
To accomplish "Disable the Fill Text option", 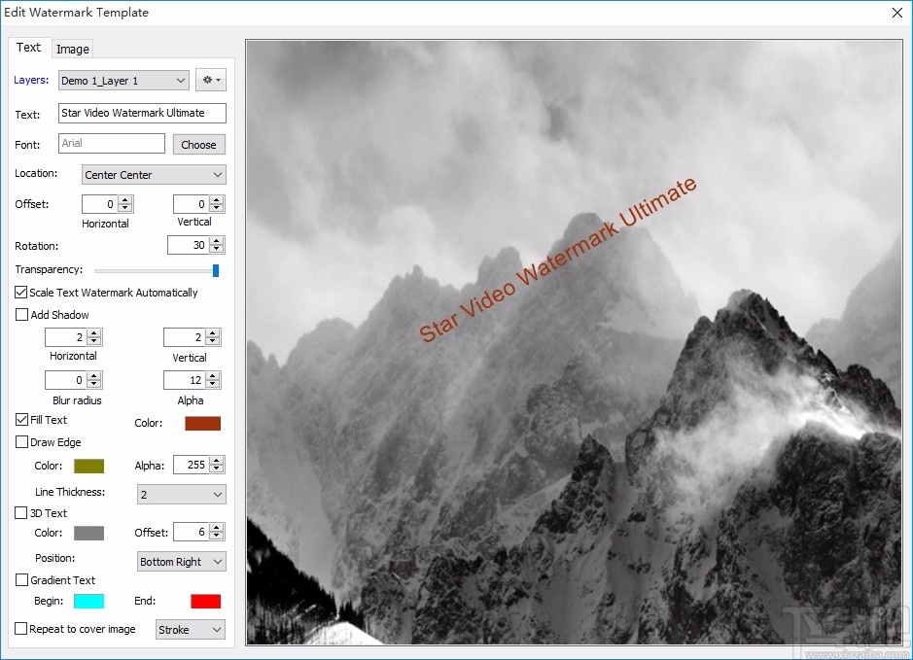I will [x=20, y=420].
